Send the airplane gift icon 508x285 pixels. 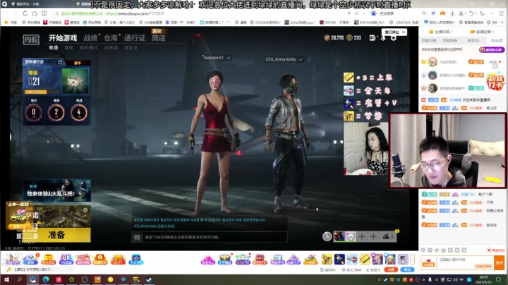(x=352, y=260)
